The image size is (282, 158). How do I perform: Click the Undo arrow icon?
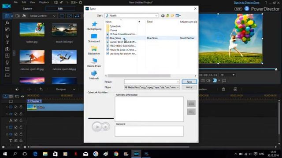point(62,2)
